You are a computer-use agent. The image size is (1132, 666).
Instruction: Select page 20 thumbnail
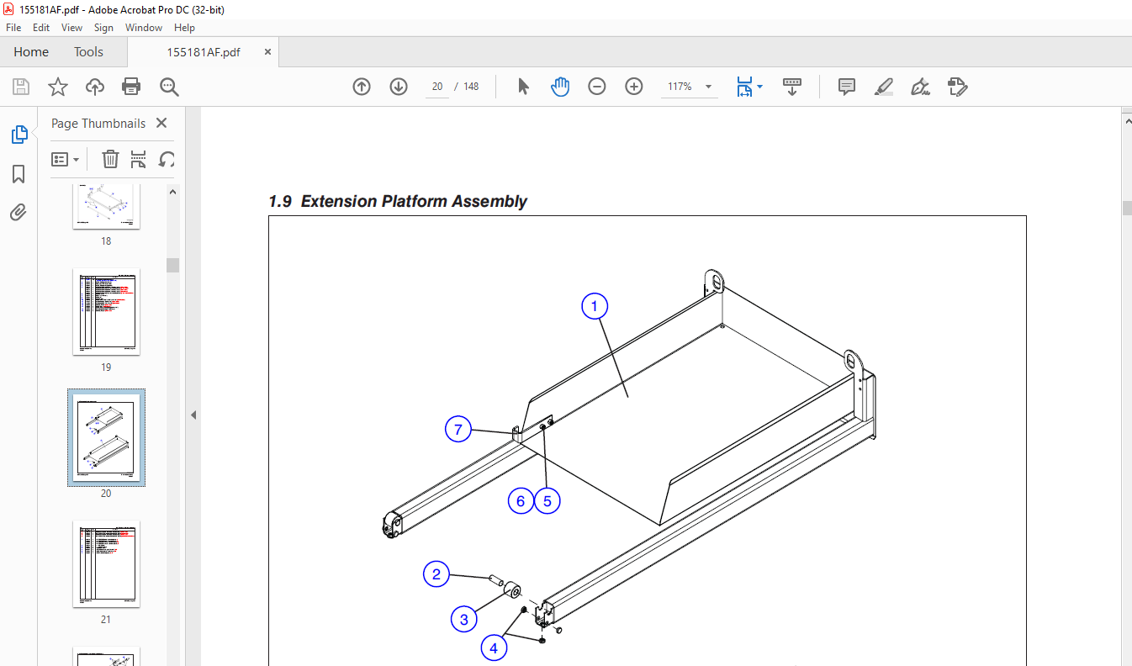tap(106, 438)
